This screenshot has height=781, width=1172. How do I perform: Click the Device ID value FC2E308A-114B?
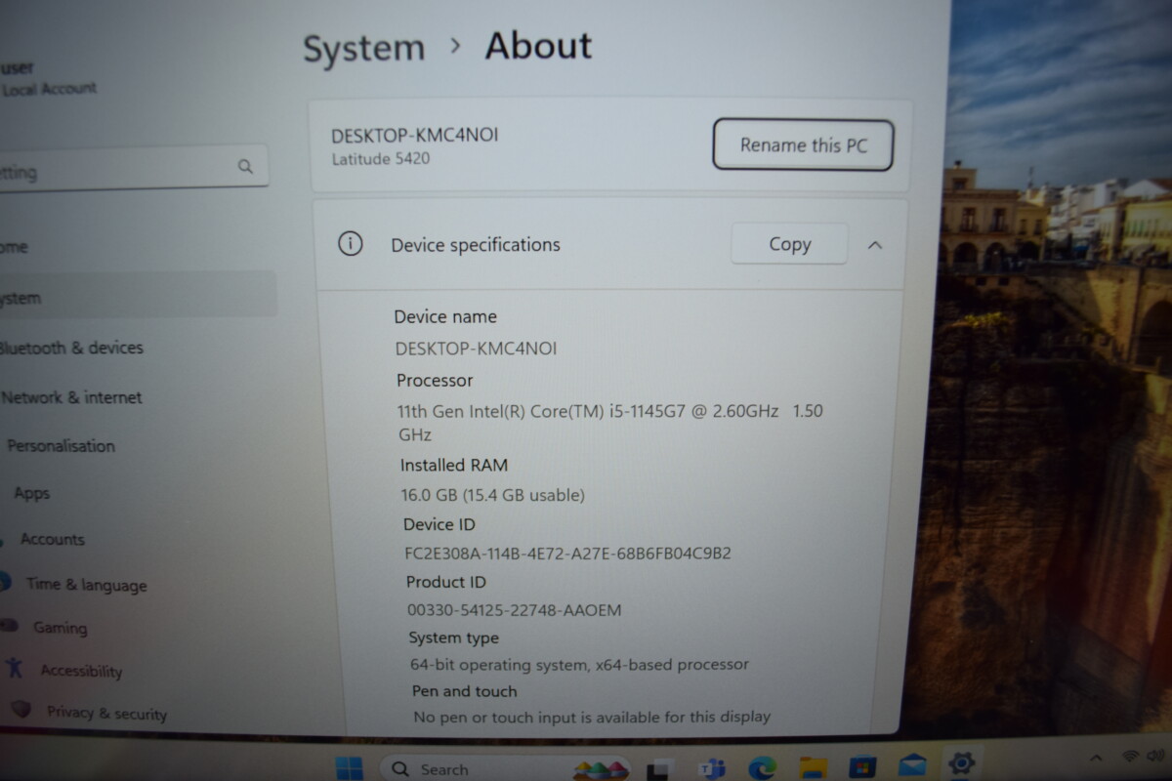pyautogui.click(x=567, y=554)
